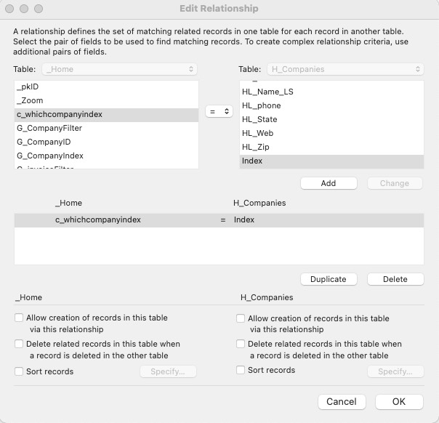Screen dimensions: 439x423
Task: Check Sort records for _Home
Action: tap(19, 371)
